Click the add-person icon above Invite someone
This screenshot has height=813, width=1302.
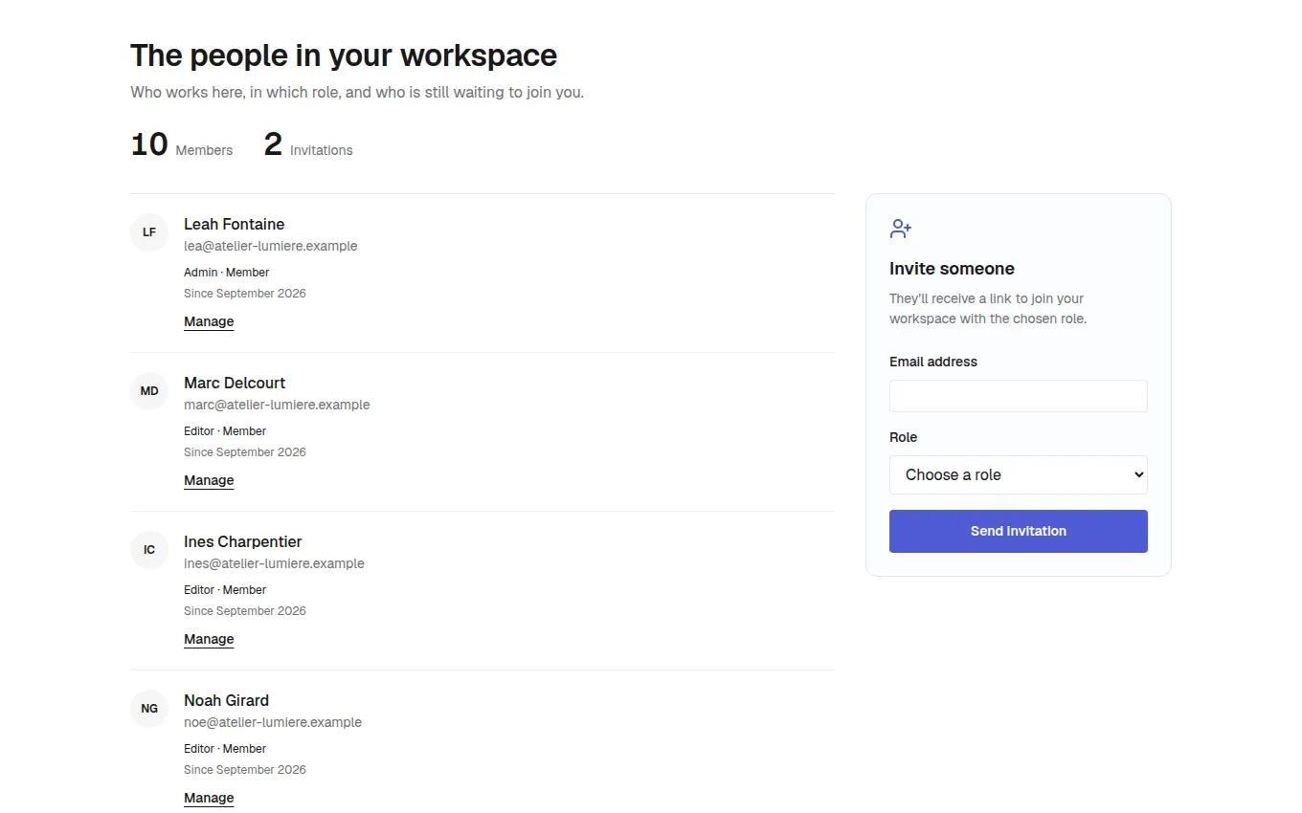901,229
